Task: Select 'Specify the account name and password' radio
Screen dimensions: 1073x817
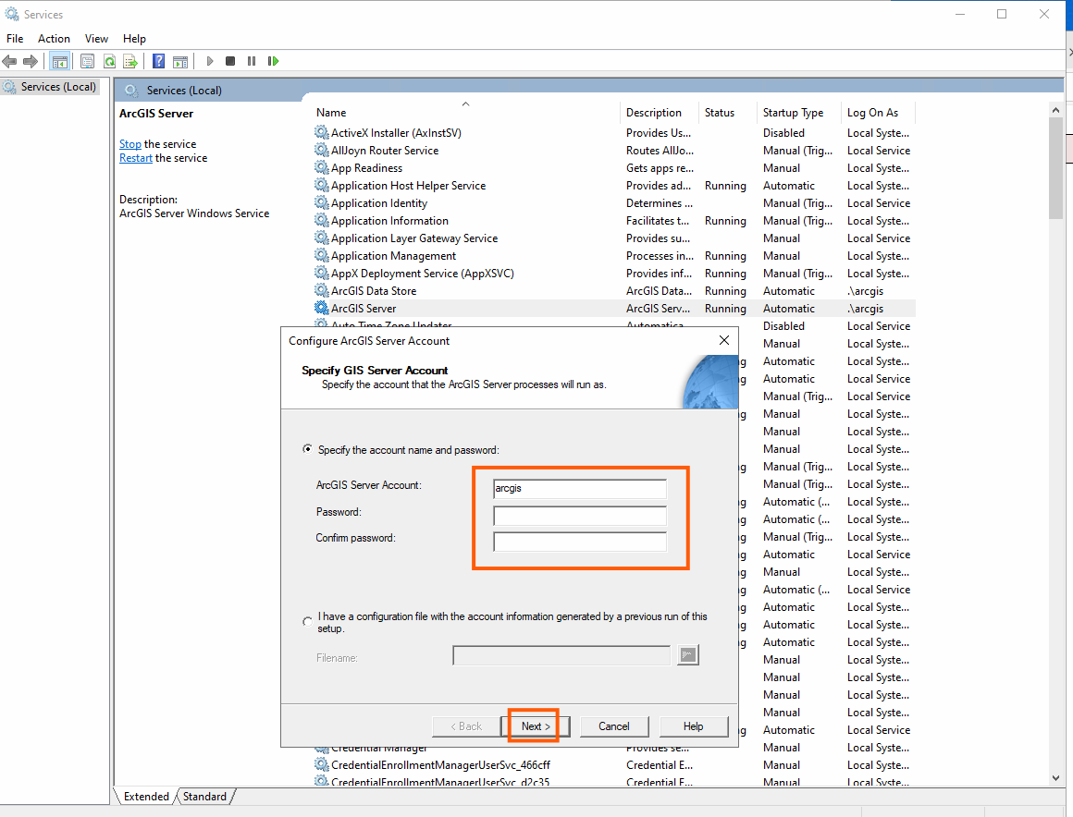Action: (x=308, y=450)
